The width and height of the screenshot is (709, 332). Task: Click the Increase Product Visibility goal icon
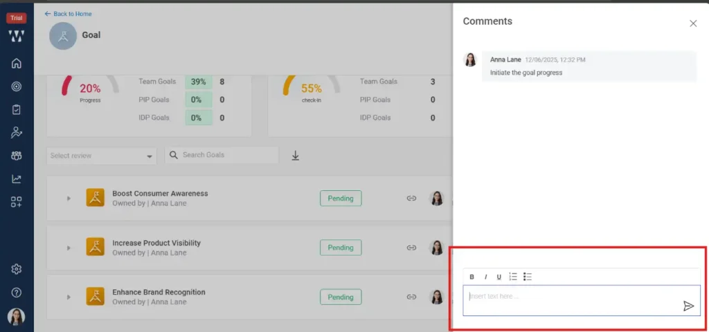pyautogui.click(x=96, y=247)
